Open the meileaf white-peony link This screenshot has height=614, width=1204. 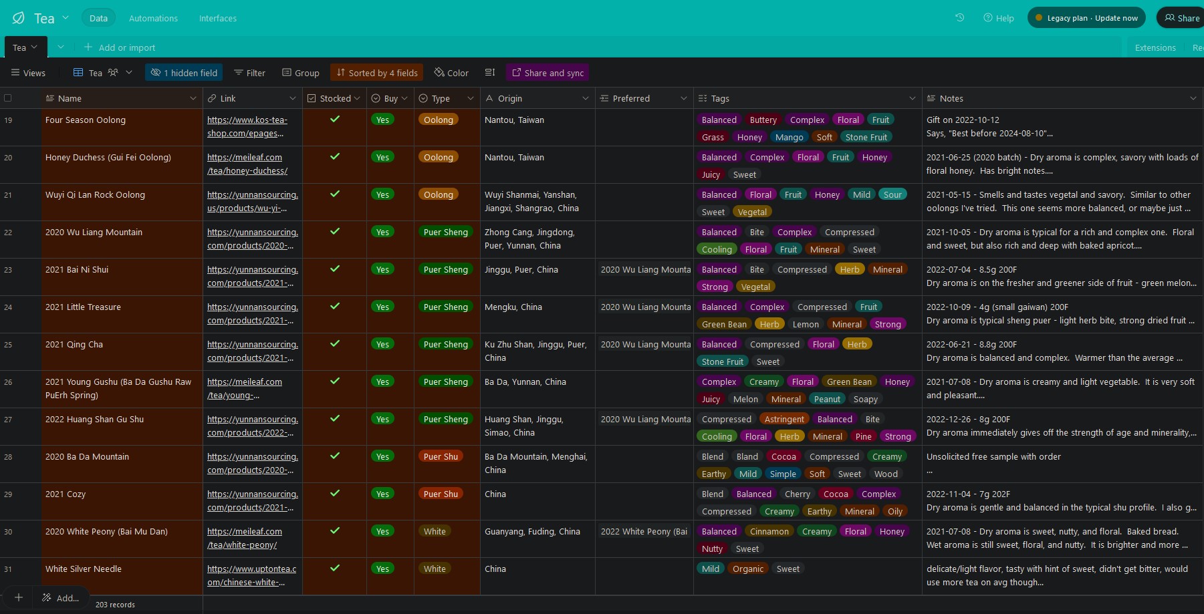(245, 538)
